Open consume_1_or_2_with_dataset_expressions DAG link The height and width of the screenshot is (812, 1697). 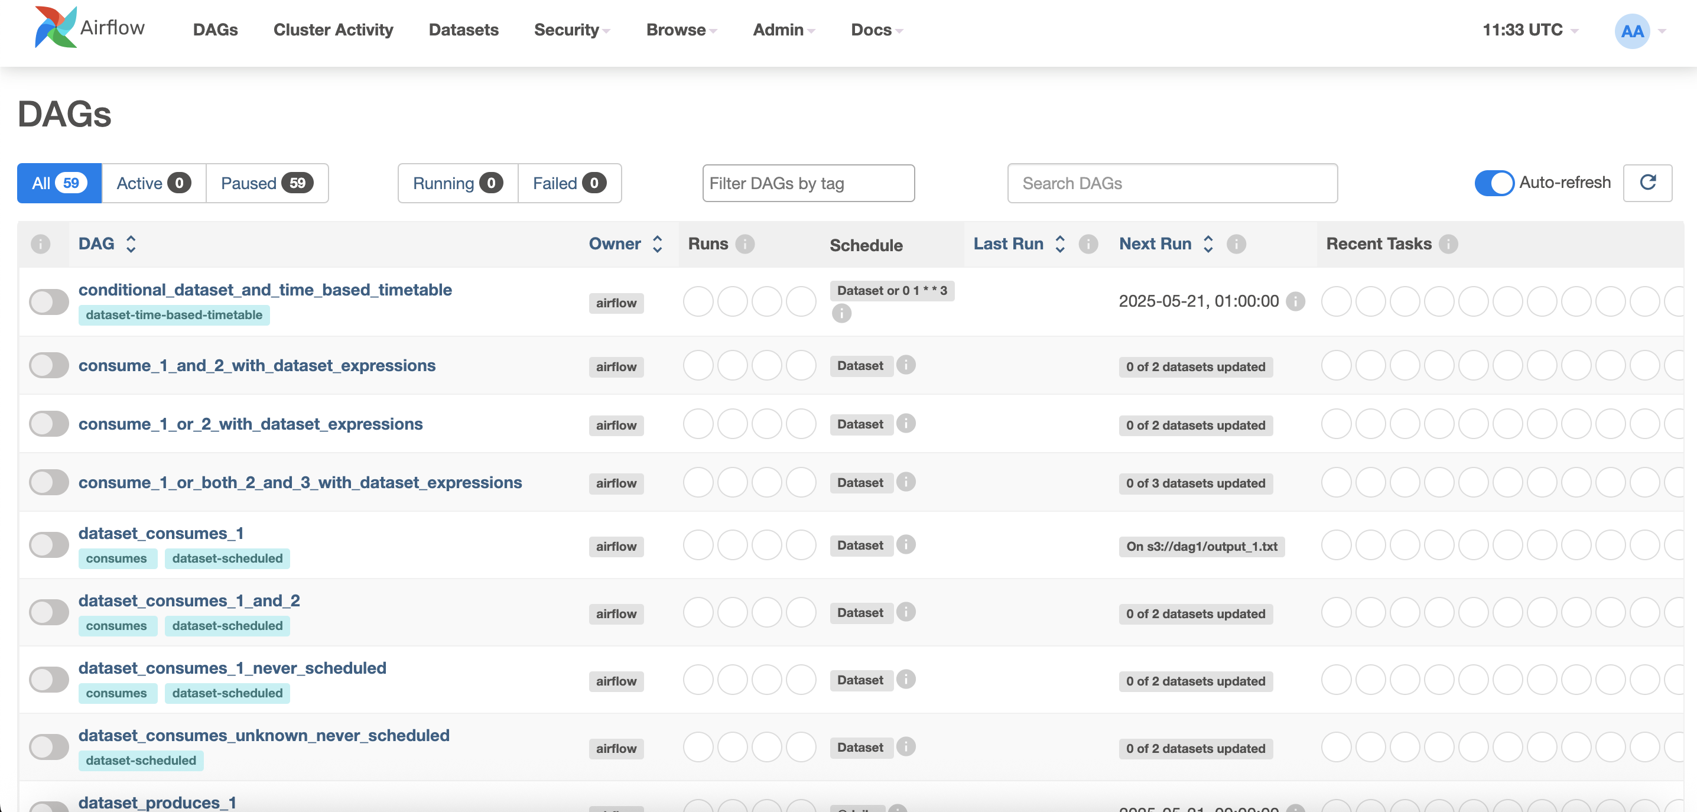click(x=251, y=424)
